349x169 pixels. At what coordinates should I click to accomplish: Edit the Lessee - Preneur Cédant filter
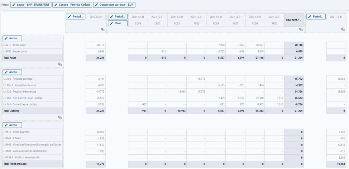click(x=72, y=5)
